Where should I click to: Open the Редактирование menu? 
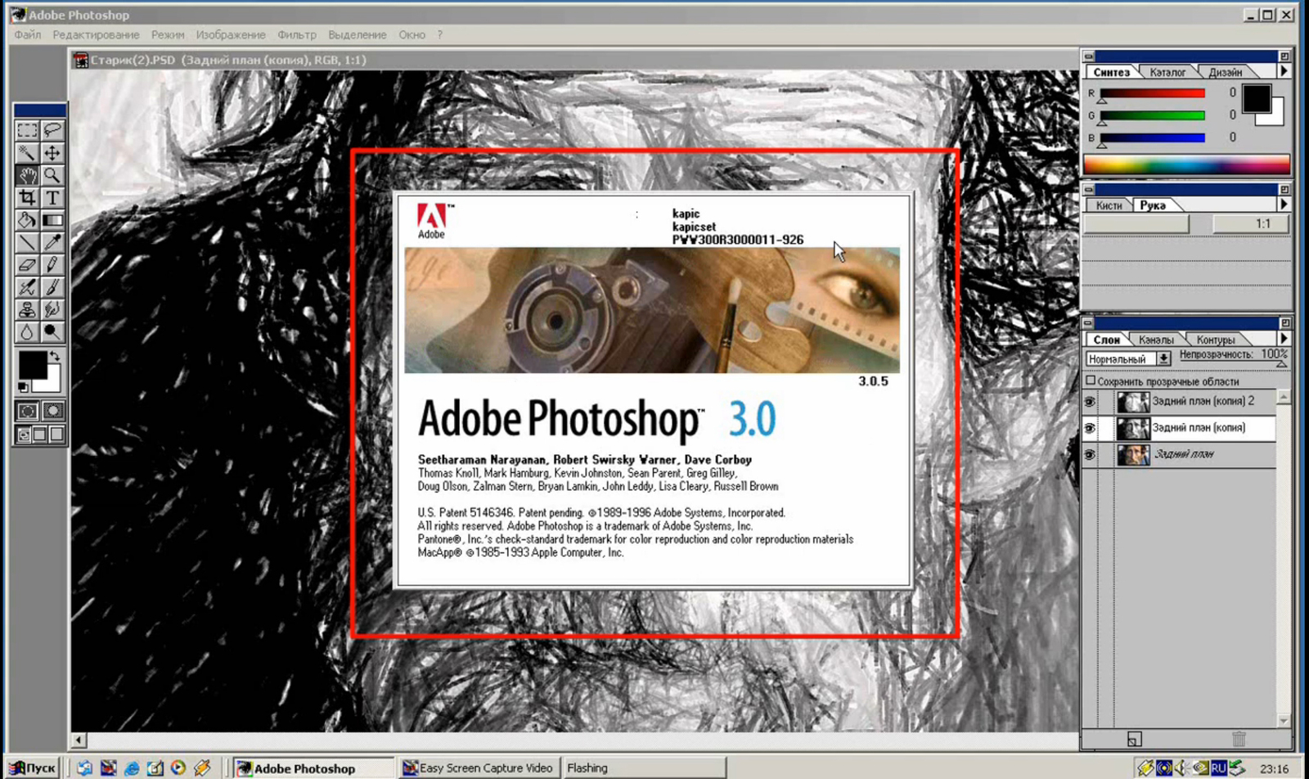(96, 35)
